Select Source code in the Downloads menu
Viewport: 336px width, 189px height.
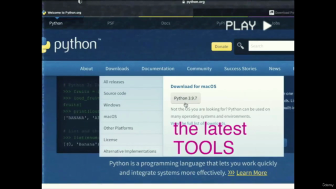(131, 93)
